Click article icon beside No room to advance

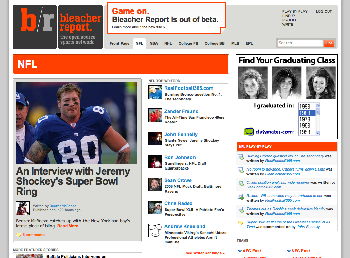coord(241,170)
